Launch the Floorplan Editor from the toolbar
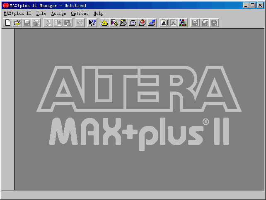Image resolution: width=266 pixels, height=200 pixels. [x=114, y=23]
